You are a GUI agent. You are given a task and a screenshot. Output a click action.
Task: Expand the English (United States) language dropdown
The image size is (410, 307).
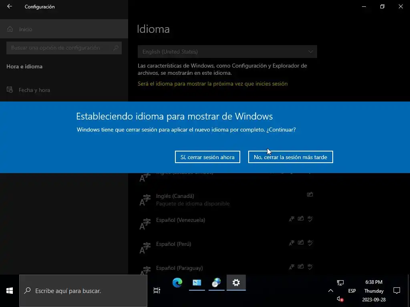(227, 52)
